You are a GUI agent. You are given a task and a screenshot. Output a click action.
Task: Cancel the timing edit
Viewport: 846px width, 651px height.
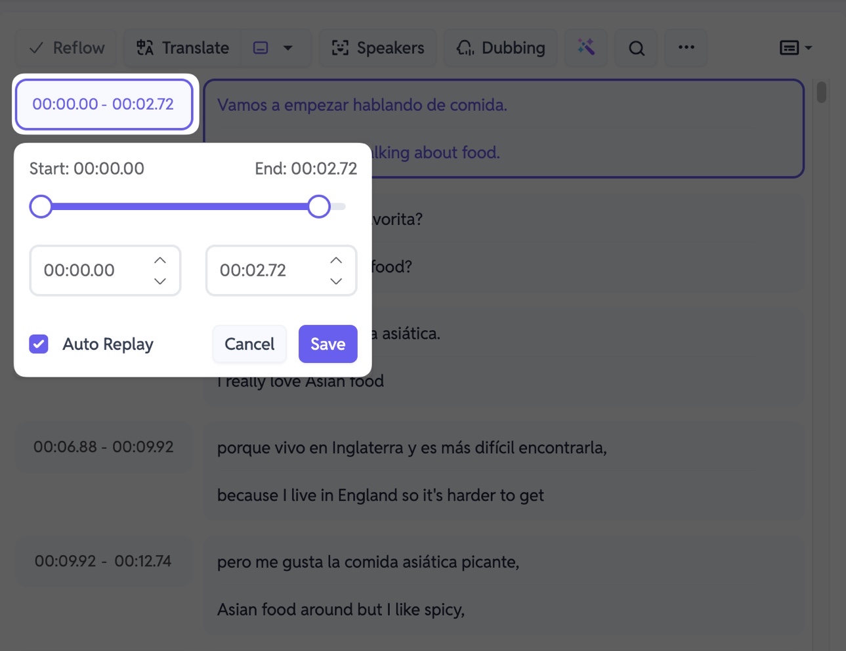[249, 344]
